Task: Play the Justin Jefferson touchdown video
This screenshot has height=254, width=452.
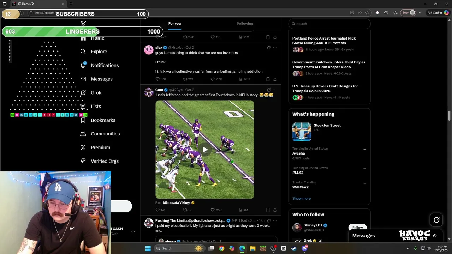Action: tap(205, 150)
